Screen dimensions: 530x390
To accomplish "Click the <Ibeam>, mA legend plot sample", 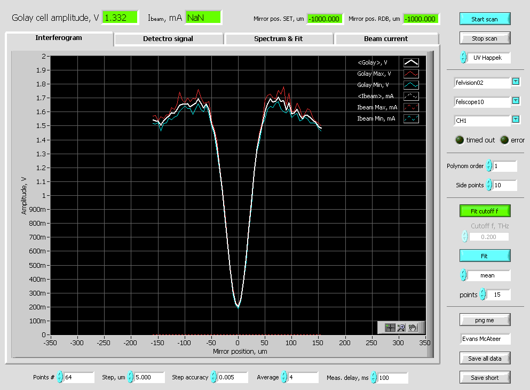I will click(411, 97).
